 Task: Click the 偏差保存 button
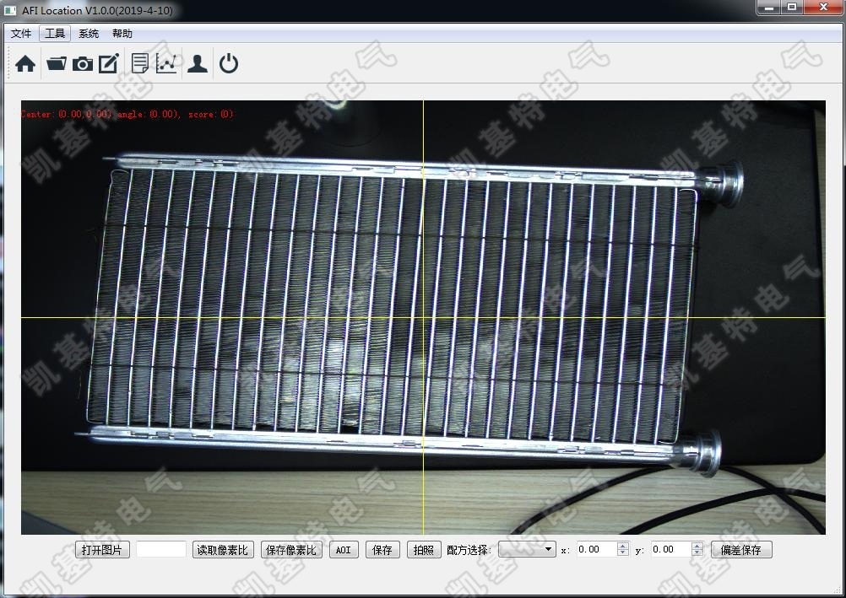point(740,550)
